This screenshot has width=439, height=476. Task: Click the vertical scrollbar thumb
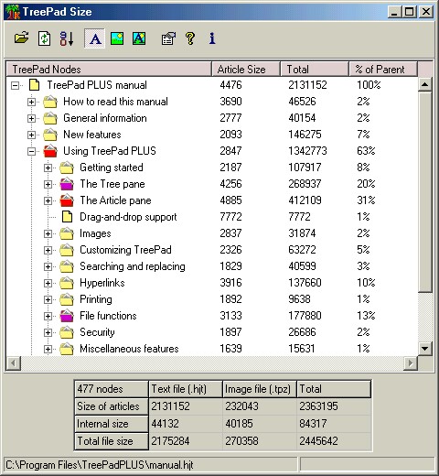pos(425,192)
